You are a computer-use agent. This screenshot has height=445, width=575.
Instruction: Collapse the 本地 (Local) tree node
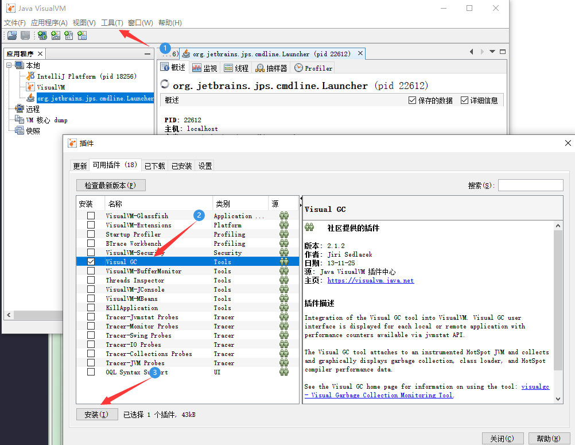9,65
